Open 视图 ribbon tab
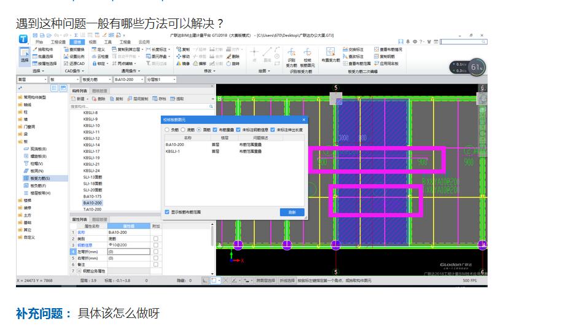The image size is (576, 329). (x=92, y=42)
